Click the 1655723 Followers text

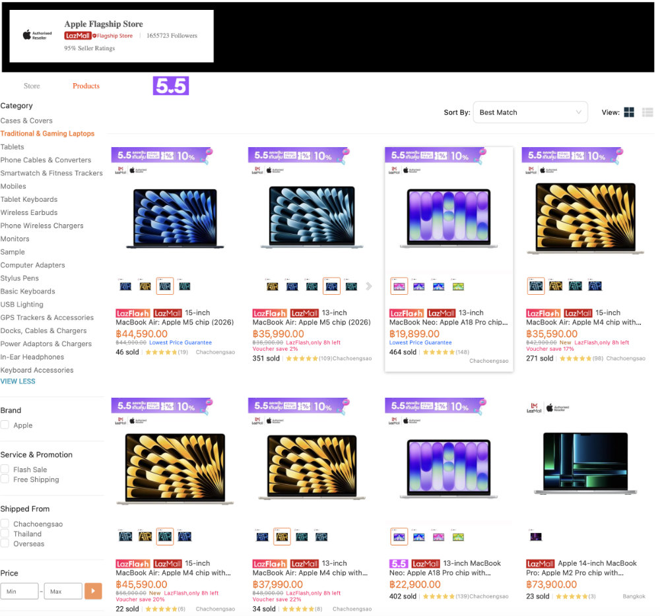tap(172, 36)
